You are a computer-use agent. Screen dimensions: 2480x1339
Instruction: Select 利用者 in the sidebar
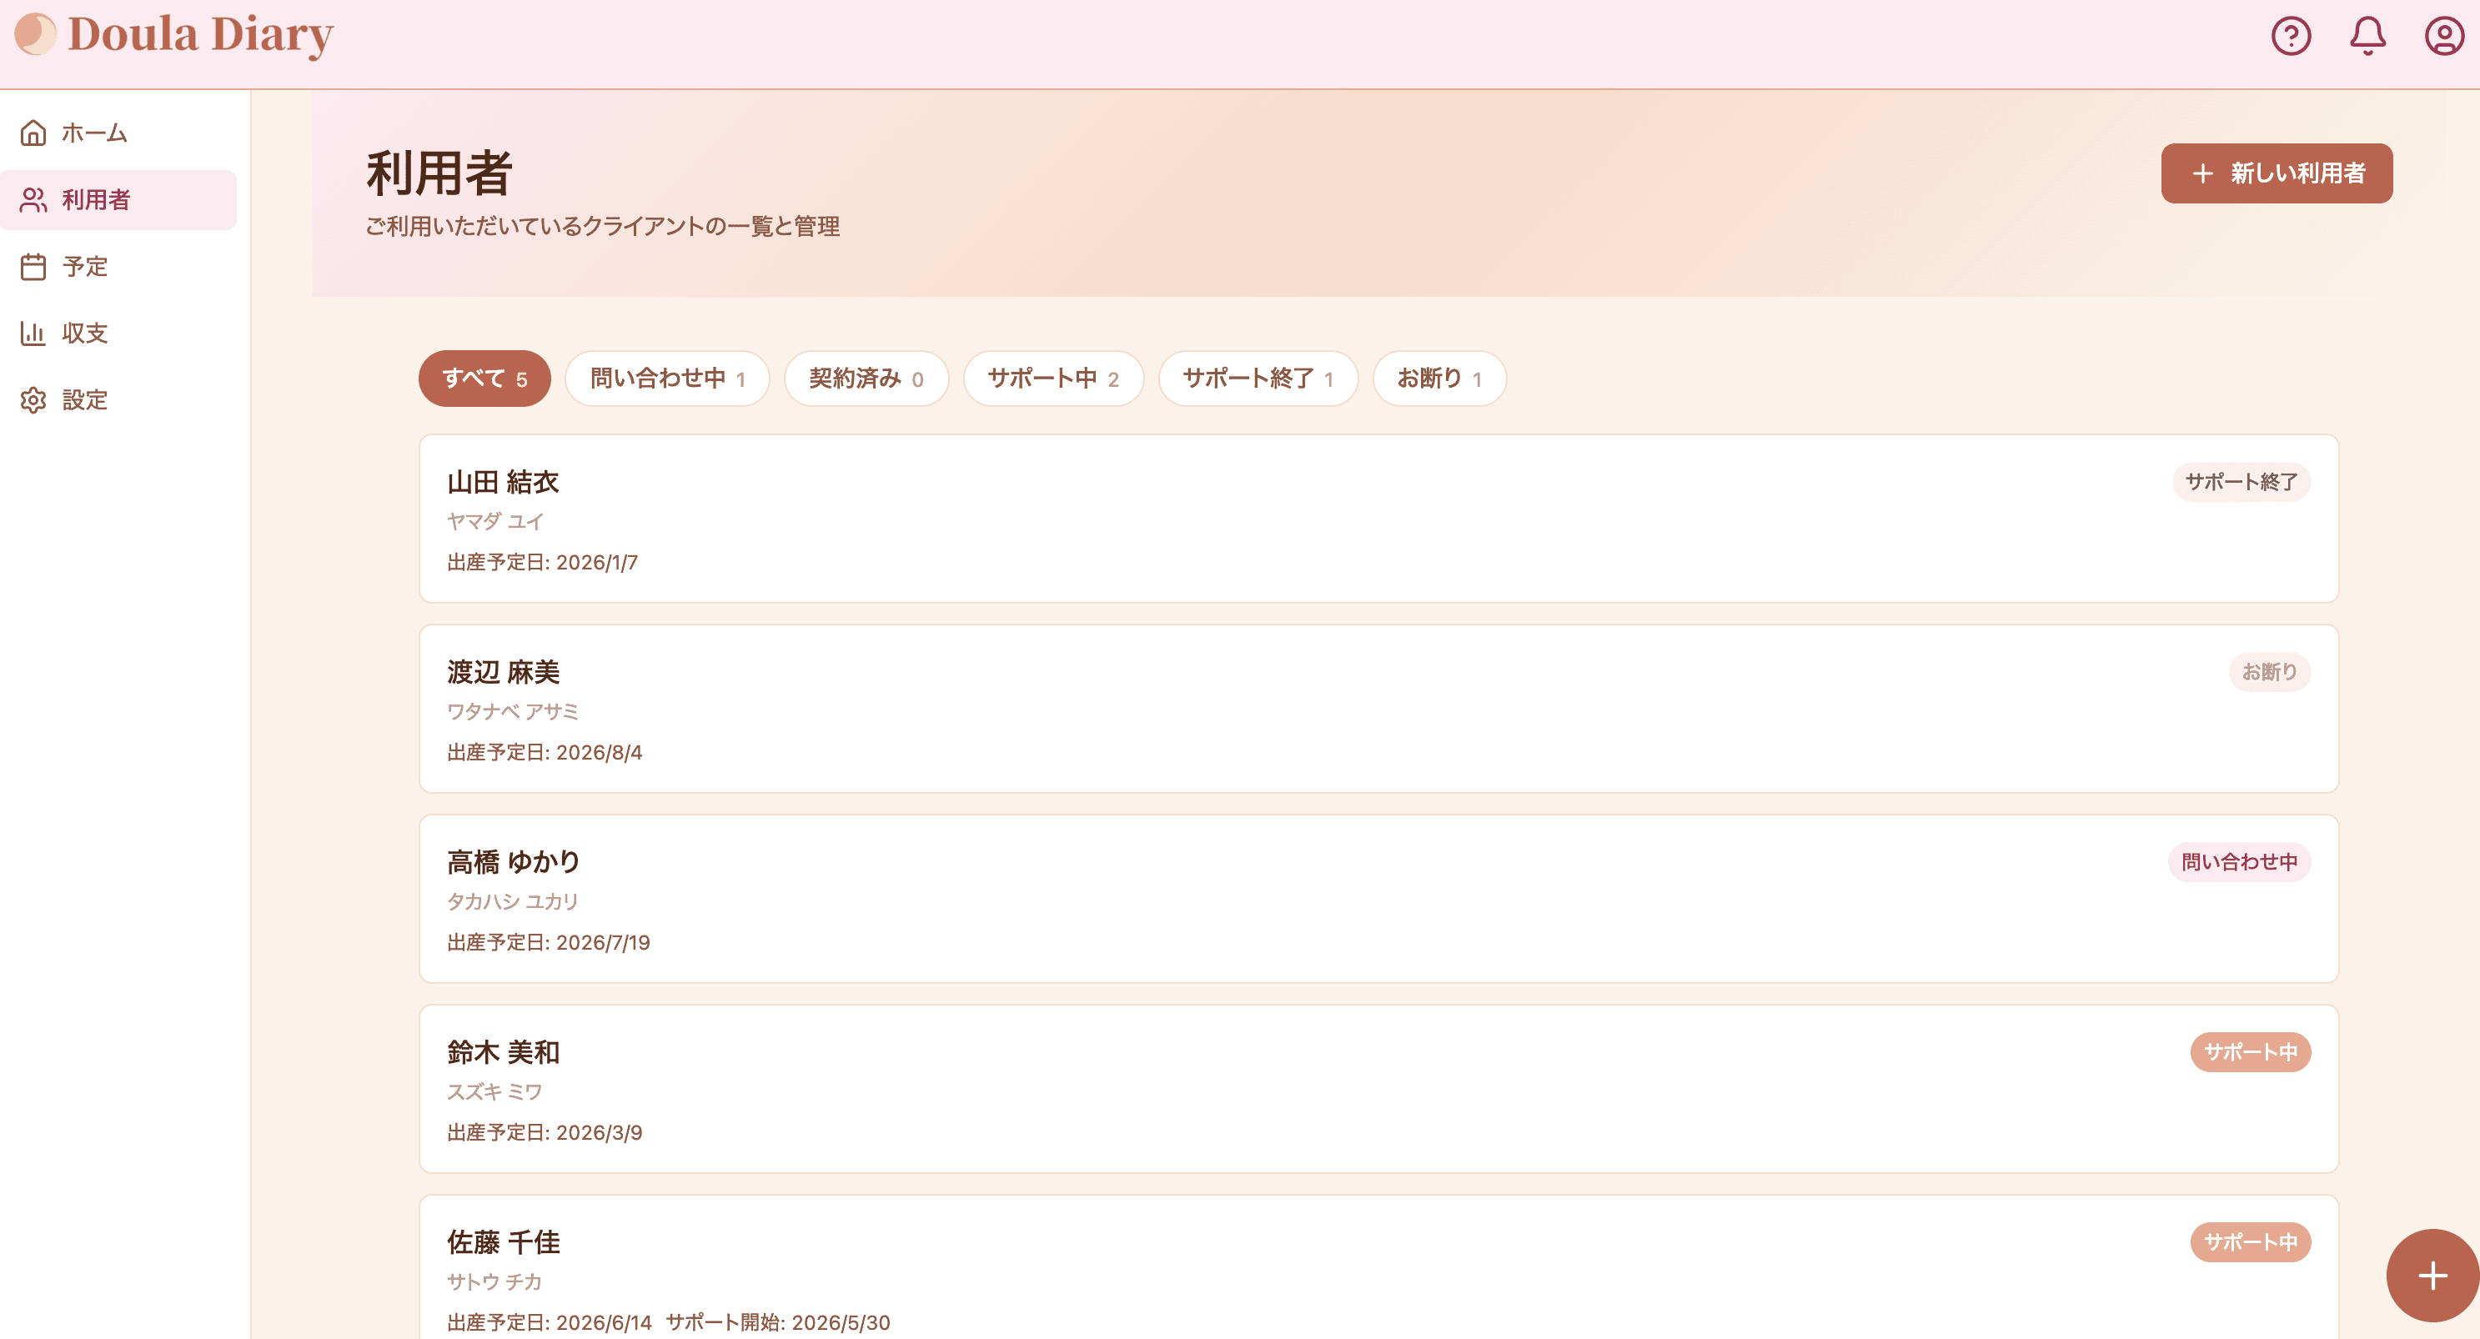coord(118,199)
